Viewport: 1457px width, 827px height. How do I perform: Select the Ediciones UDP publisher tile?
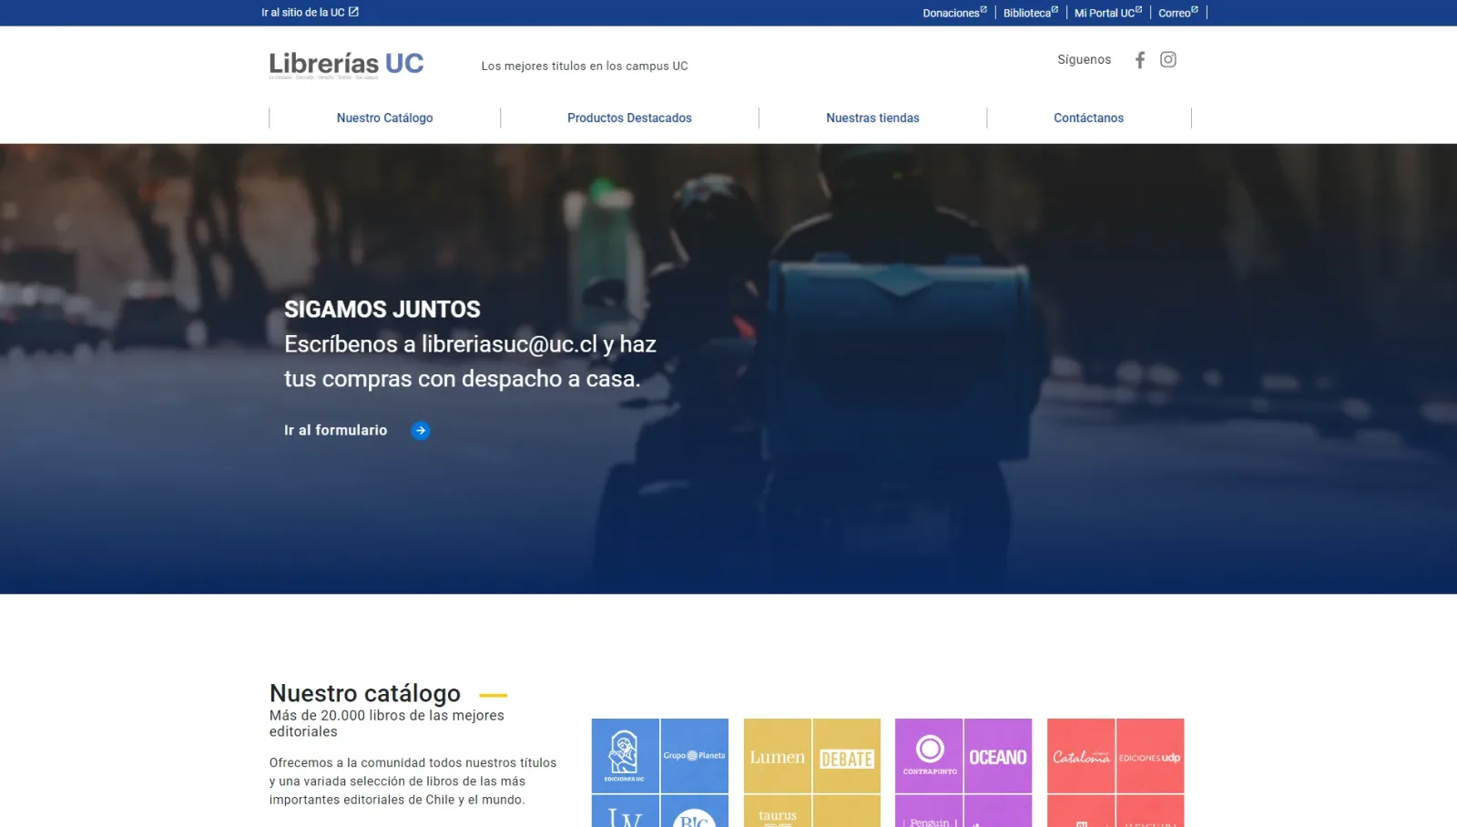coord(1150,756)
